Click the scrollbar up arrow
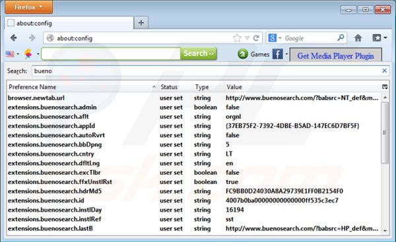 [385, 98]
